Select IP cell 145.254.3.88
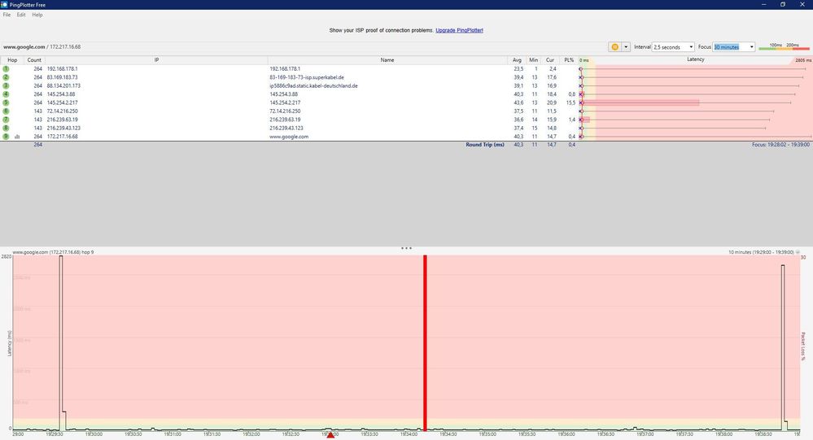The width and height of the screenshot is (813, 440). point(61,94)
